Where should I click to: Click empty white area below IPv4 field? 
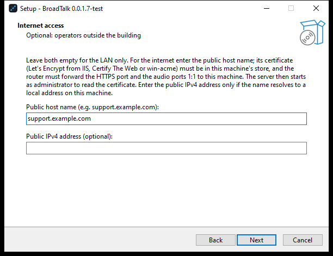click(166, 190)
